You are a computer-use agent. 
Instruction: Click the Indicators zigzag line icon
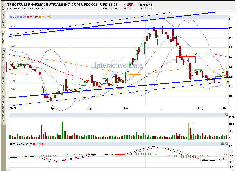3,30
